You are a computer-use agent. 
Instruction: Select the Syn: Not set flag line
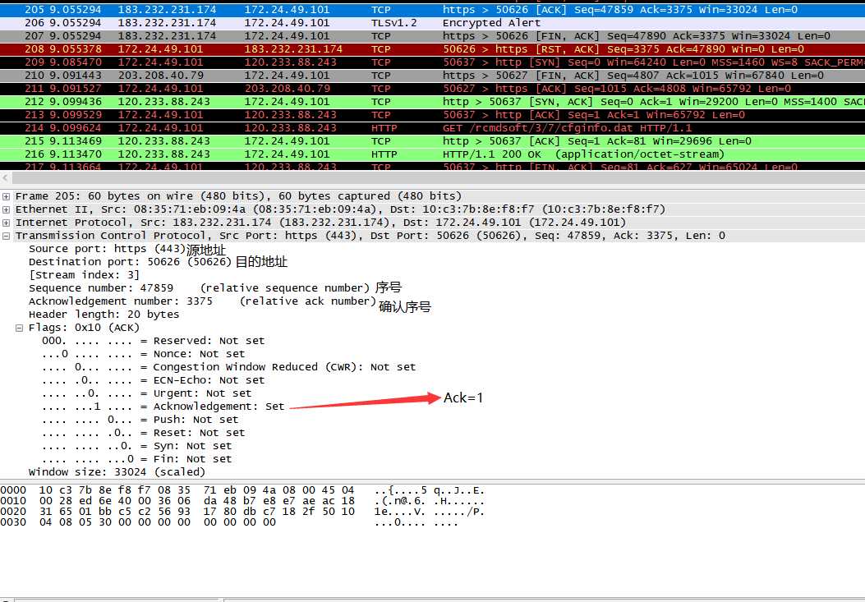point(137,446)
